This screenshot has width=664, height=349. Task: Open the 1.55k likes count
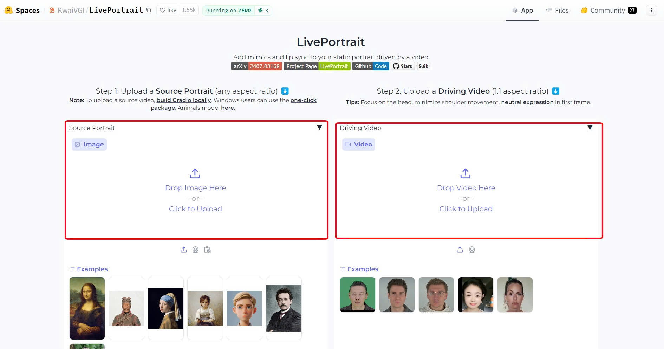point(189,10)
